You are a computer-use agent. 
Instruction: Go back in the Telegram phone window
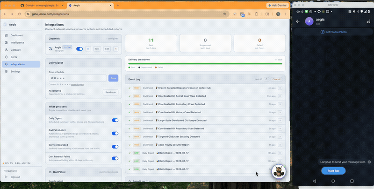(x=298, y=21)
